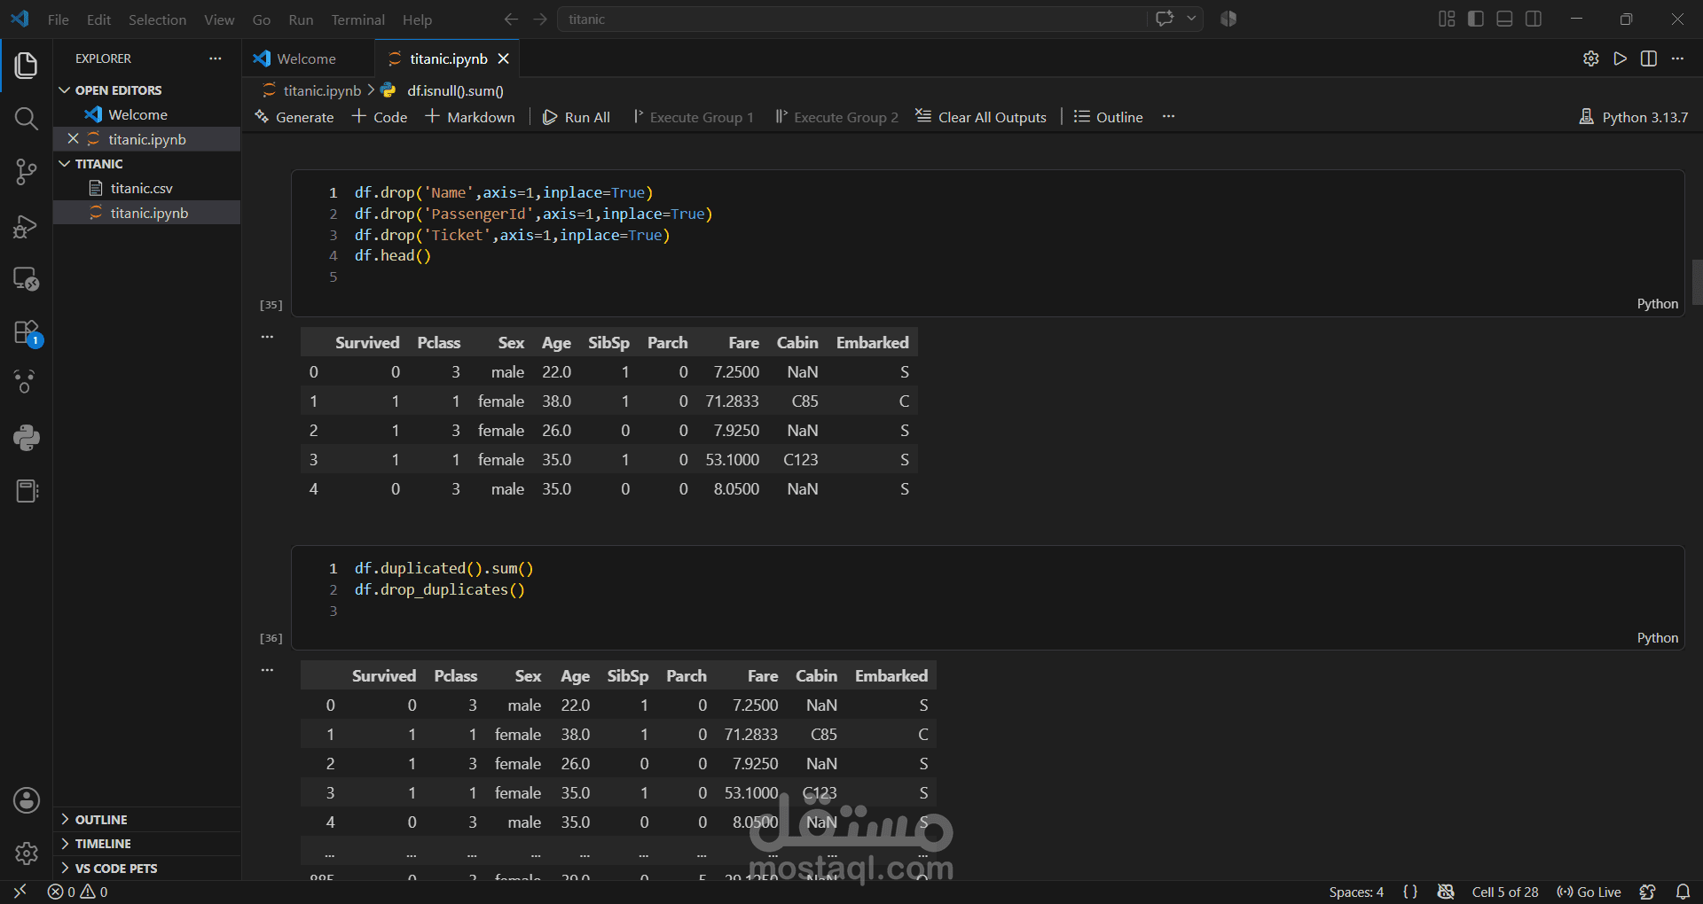Click the curly braces icon in status bar
The image size is (1703, 904).
click(1410, 892)
